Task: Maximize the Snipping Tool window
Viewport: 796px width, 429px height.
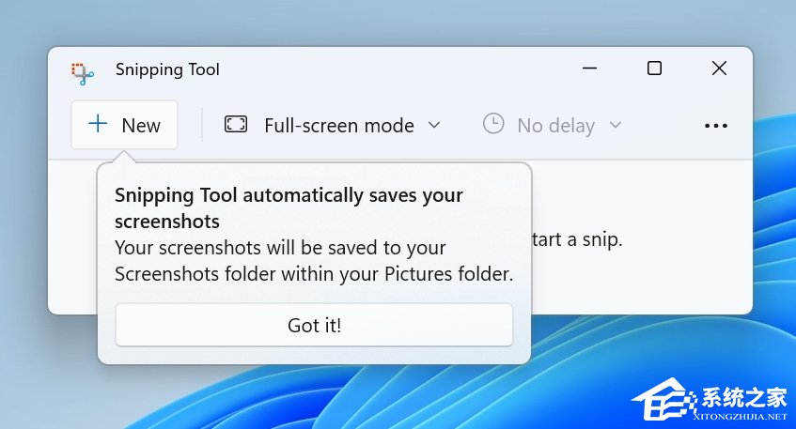Action: click(654, 69)
